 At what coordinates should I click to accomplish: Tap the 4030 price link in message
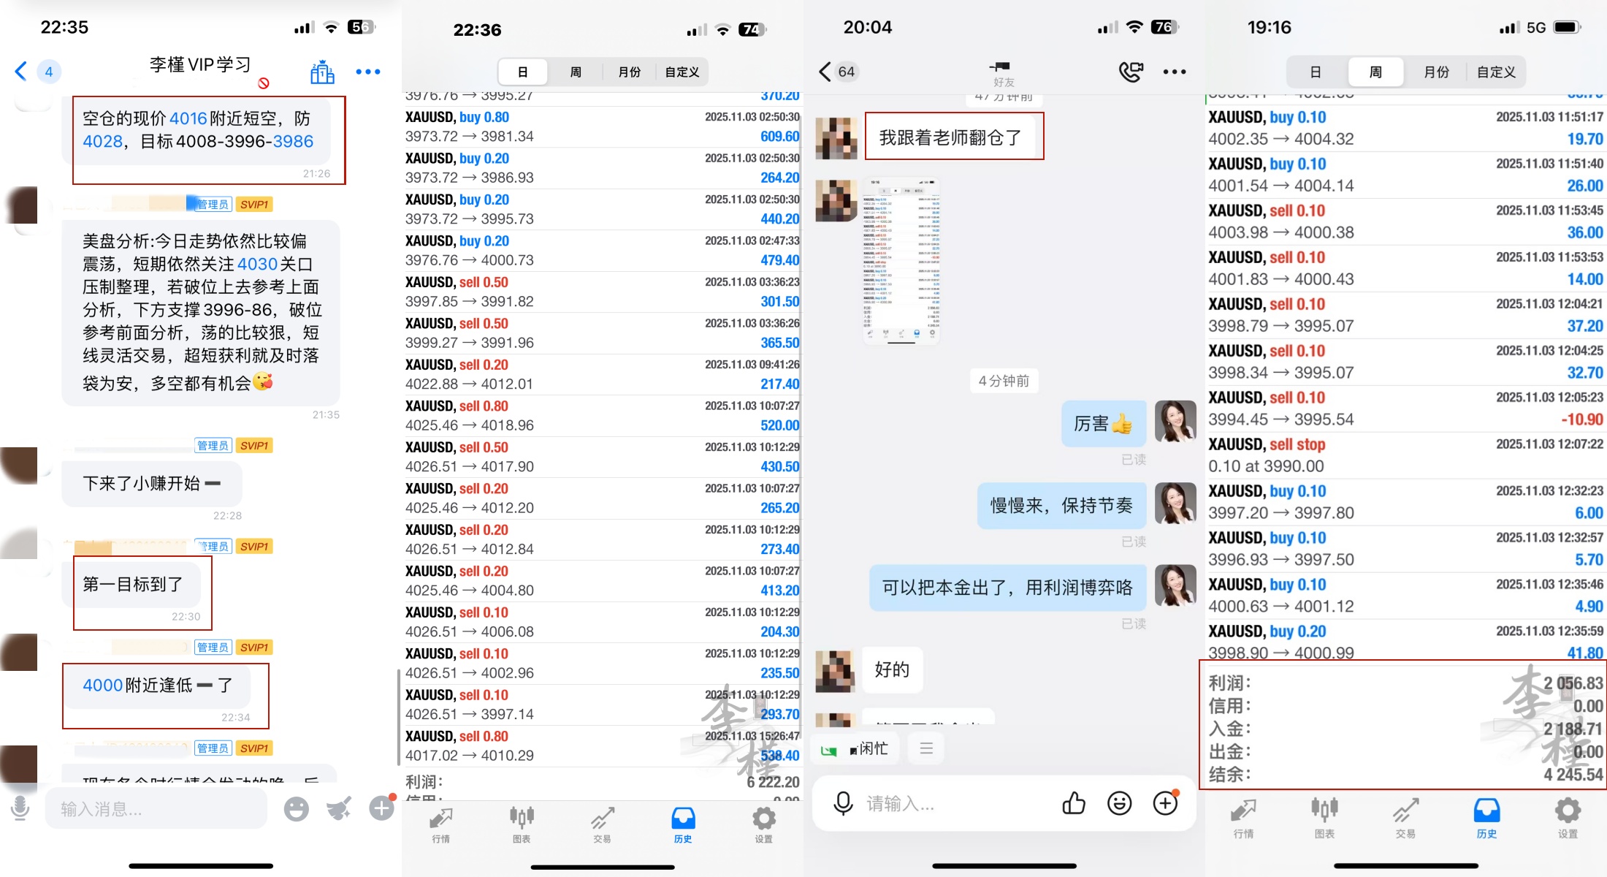(x=257, y=264)
